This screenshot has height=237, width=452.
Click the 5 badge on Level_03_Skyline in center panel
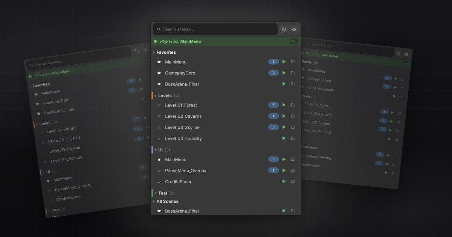274,127
